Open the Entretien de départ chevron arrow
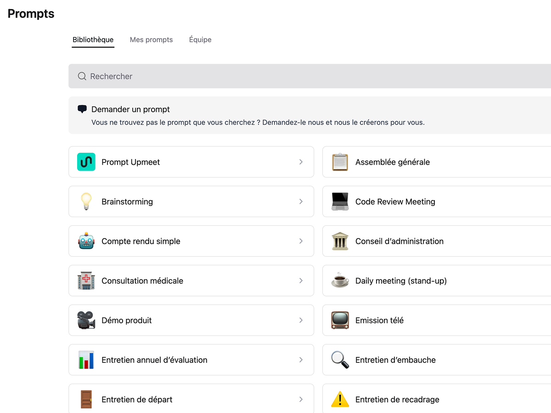 [301, 399]
